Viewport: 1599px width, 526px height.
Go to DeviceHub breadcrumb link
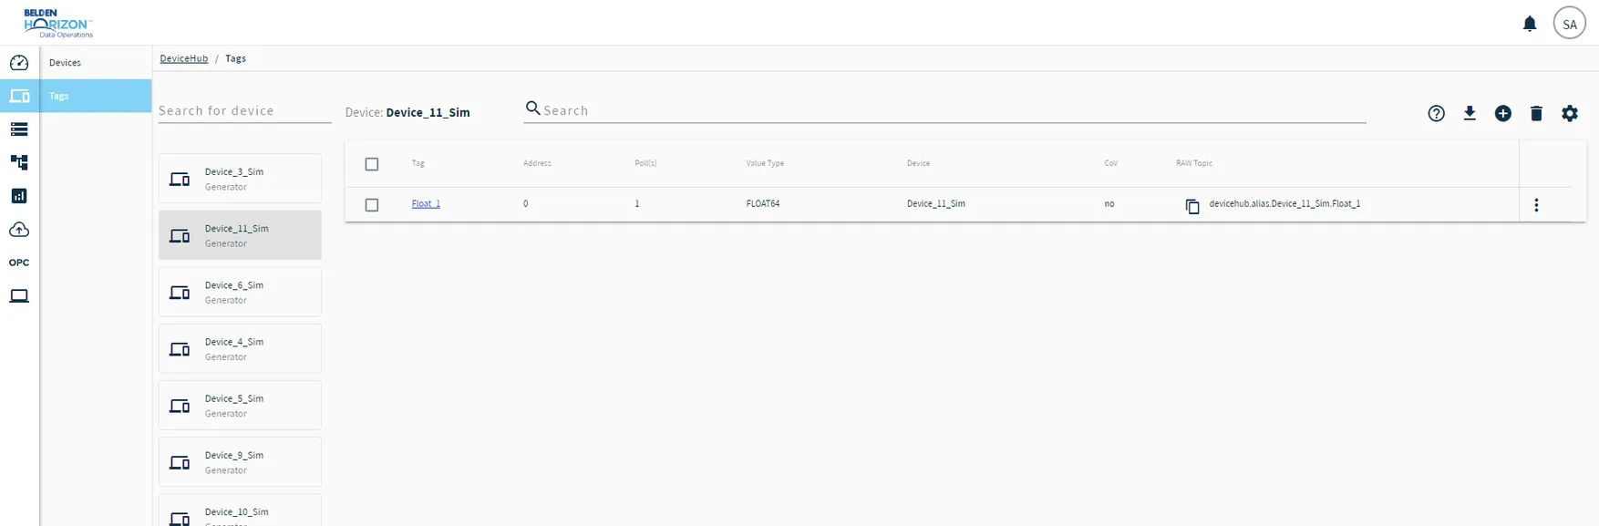pyautogui.click(x=184, y=58)
